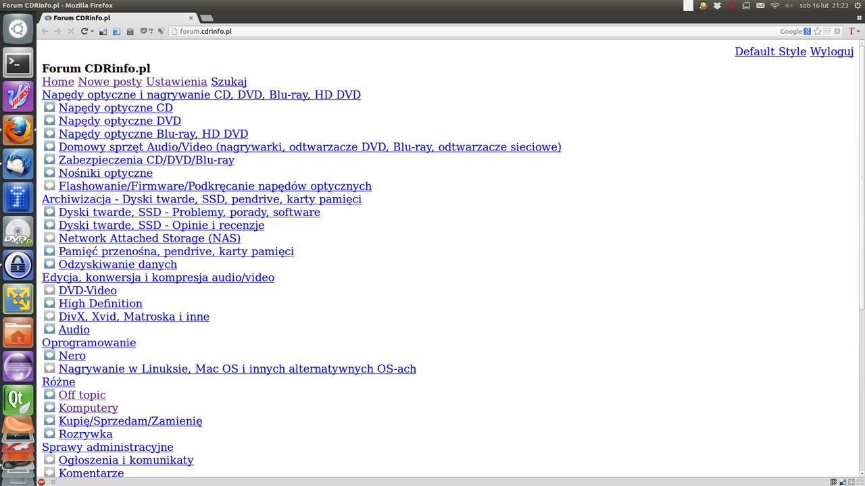Open the Napędy optyczne CD subforum
865x486 pixels.
pos(116,108)
